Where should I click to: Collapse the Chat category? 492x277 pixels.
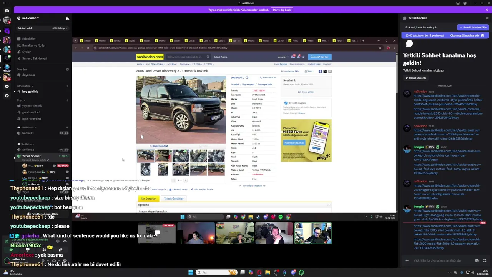21,100
